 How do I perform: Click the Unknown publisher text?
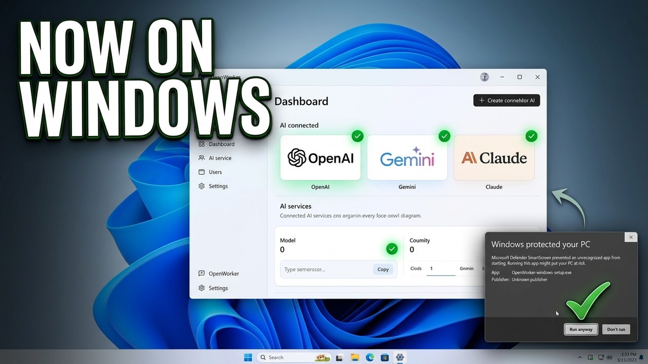(x=530, y=280)
